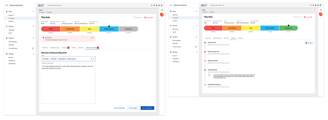Open Alert Templates in left mockup sidebar
The height and width of the screenshot is (120, 328).
[13, 42]
